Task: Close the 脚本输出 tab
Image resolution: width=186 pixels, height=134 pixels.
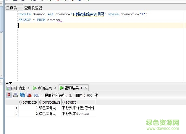Action: pos(28,88)
